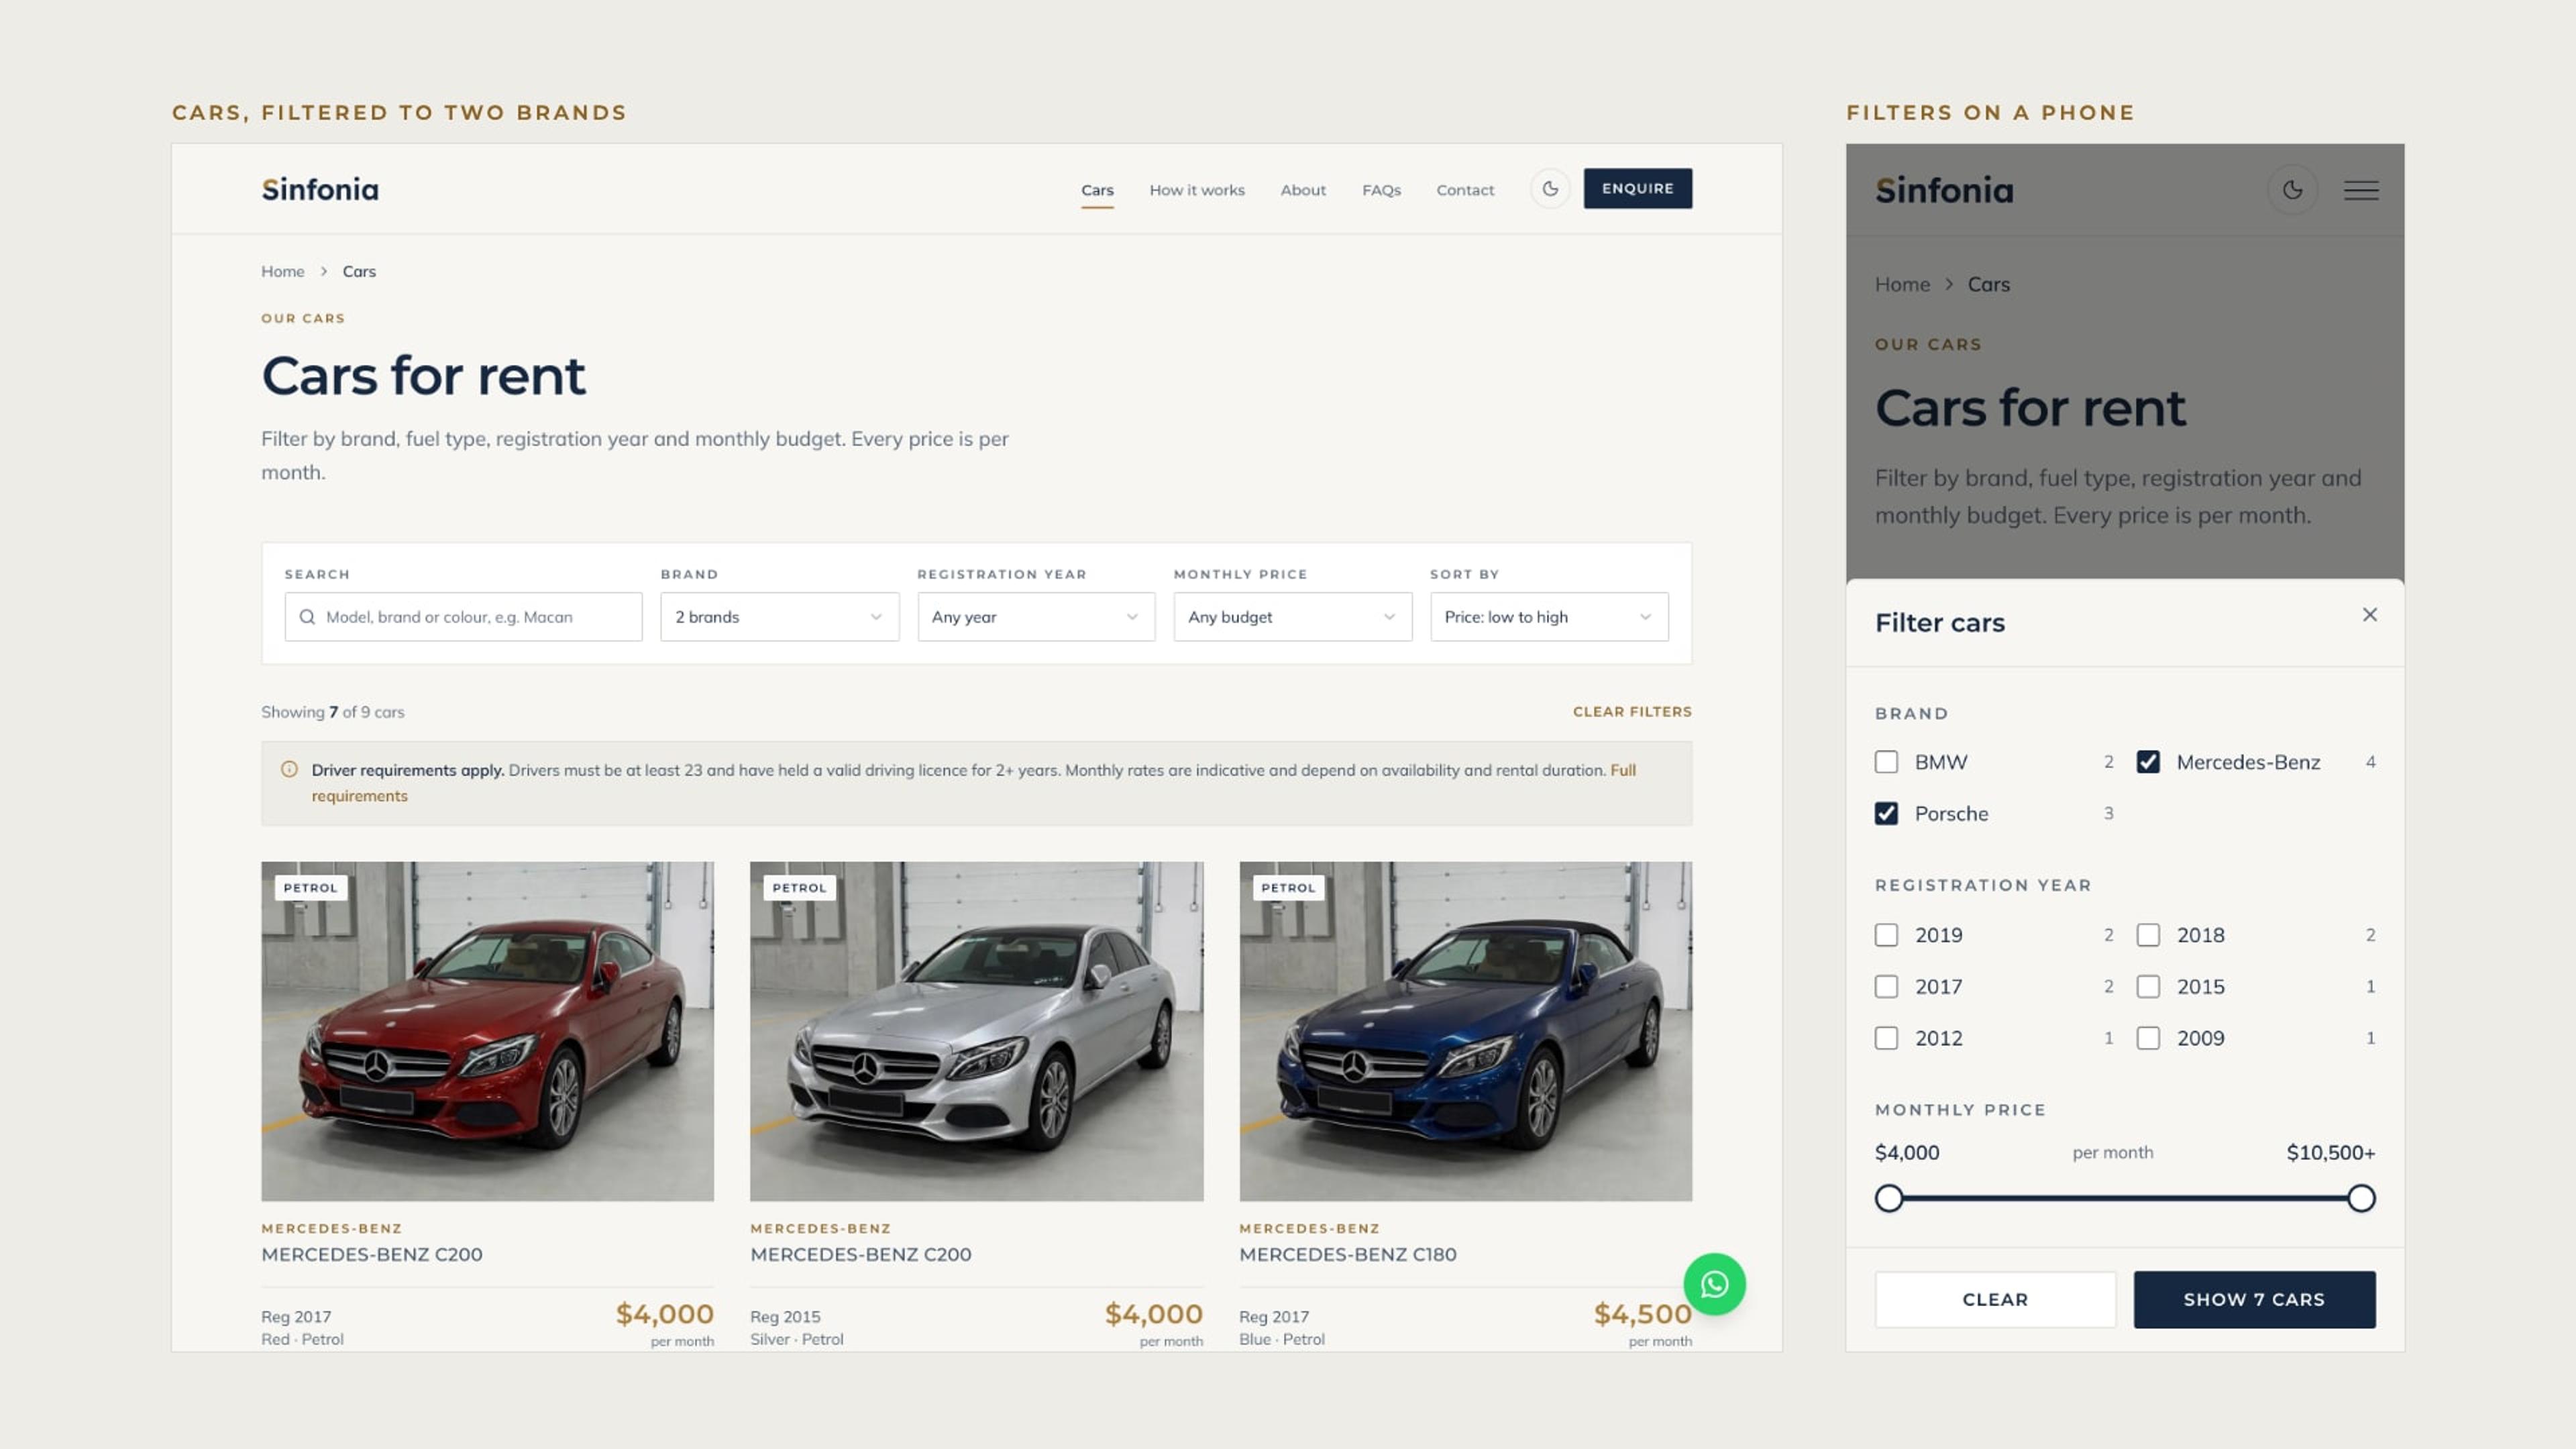
Task: Click Cars breadcrumb in phone view
Action: (1988, 284)
